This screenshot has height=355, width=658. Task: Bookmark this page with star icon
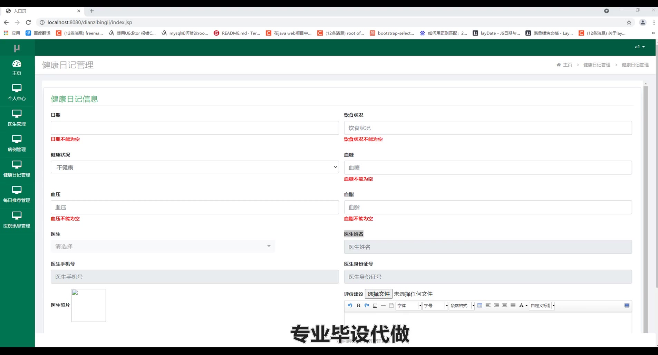pos(629,22)
